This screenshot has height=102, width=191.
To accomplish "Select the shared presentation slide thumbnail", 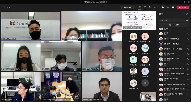I will click(x=139, y=20).
